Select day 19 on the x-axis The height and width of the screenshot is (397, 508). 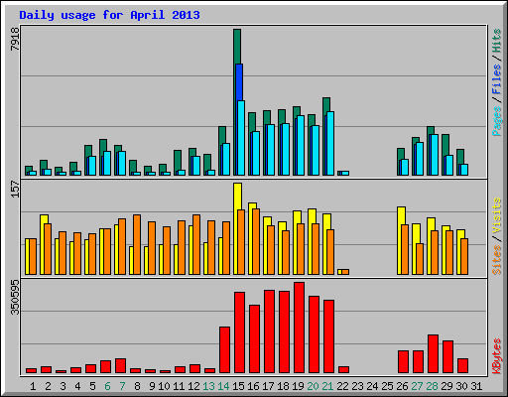tap(298, 386)
